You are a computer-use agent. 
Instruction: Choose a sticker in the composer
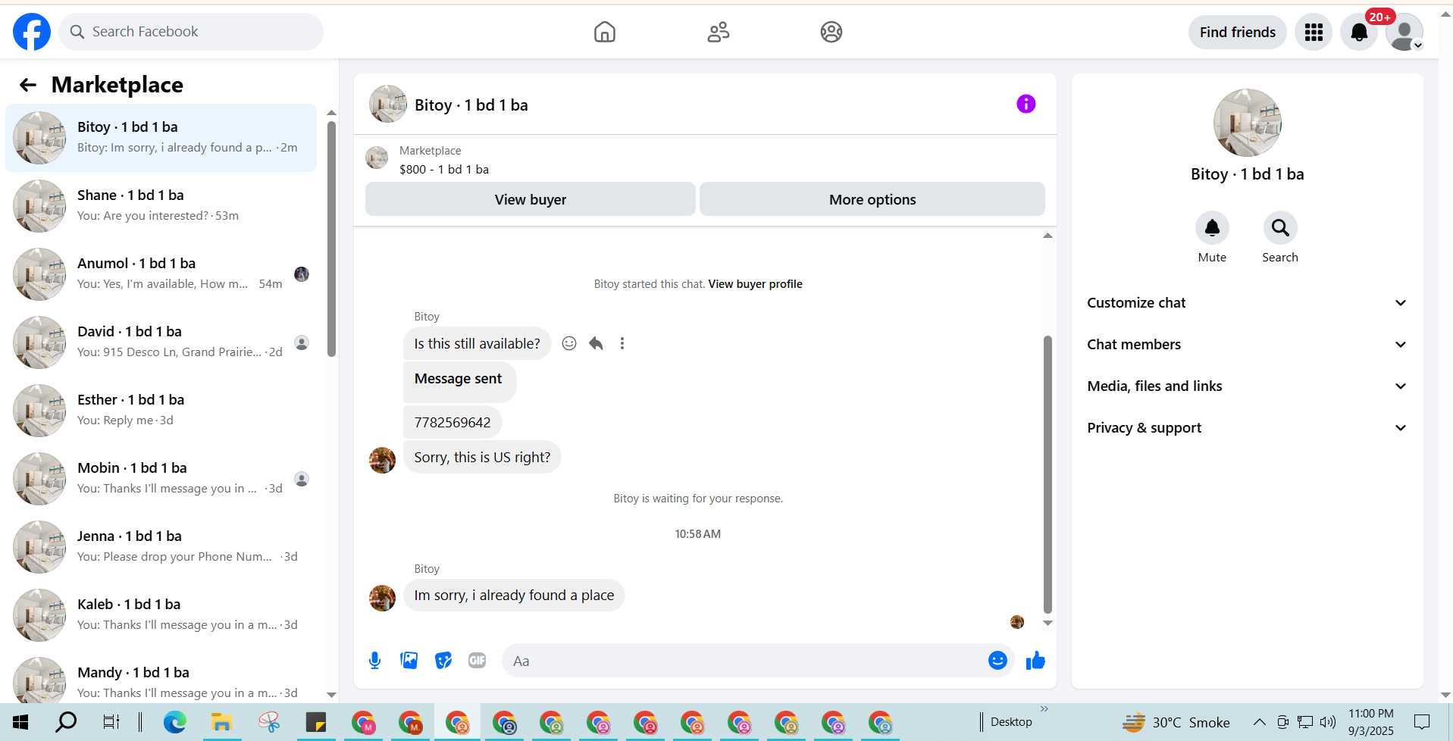(x=443, y=661)
